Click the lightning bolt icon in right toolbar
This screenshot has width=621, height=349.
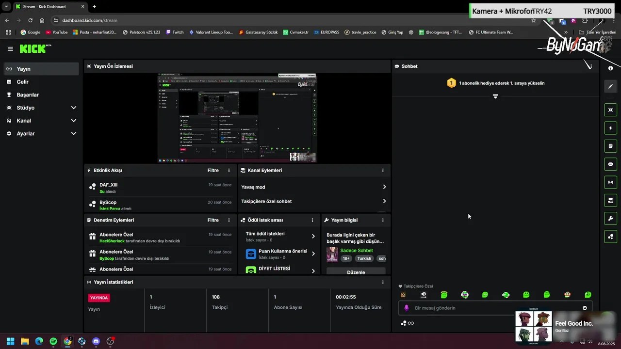[610, 128]
